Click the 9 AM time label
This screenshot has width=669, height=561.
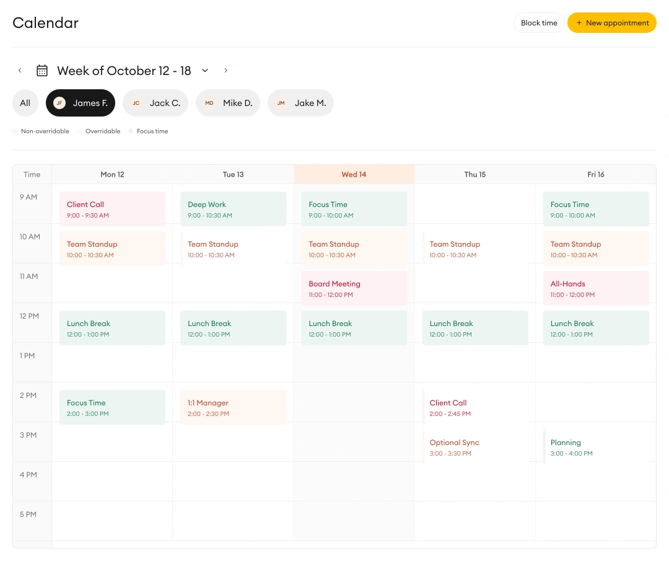pos(28,197)
